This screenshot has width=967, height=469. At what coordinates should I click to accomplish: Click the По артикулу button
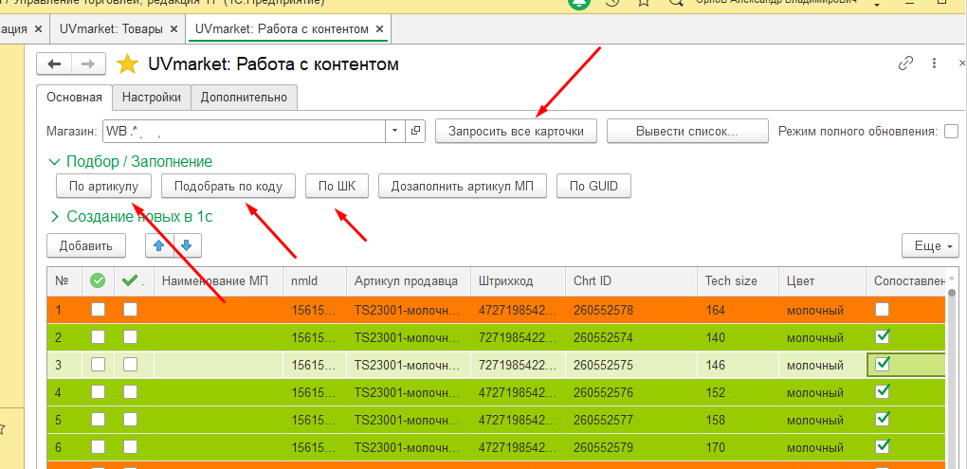click(x=103, y=186)
